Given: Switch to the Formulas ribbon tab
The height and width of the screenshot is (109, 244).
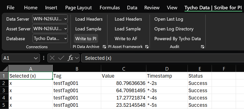Looking at the screenshot, I should [110, 8].
